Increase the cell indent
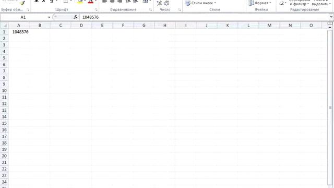This screenshot has height=188, width=334. pos(136,2)
